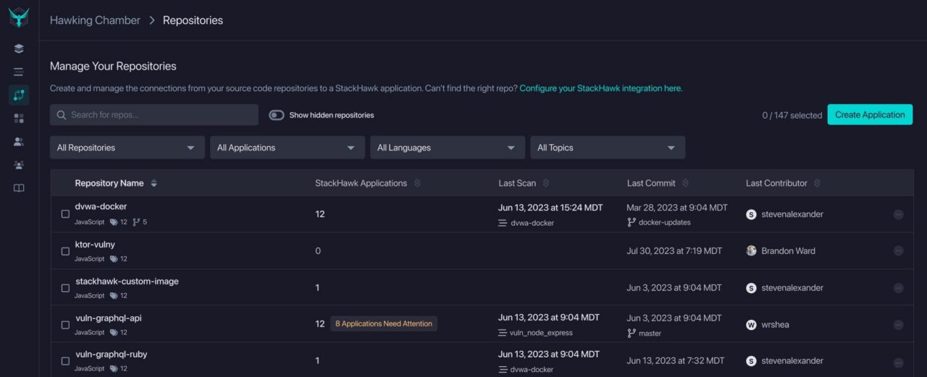
Task: Open the book docs icon in the sidebar
Action: click(x=19, y=188)
